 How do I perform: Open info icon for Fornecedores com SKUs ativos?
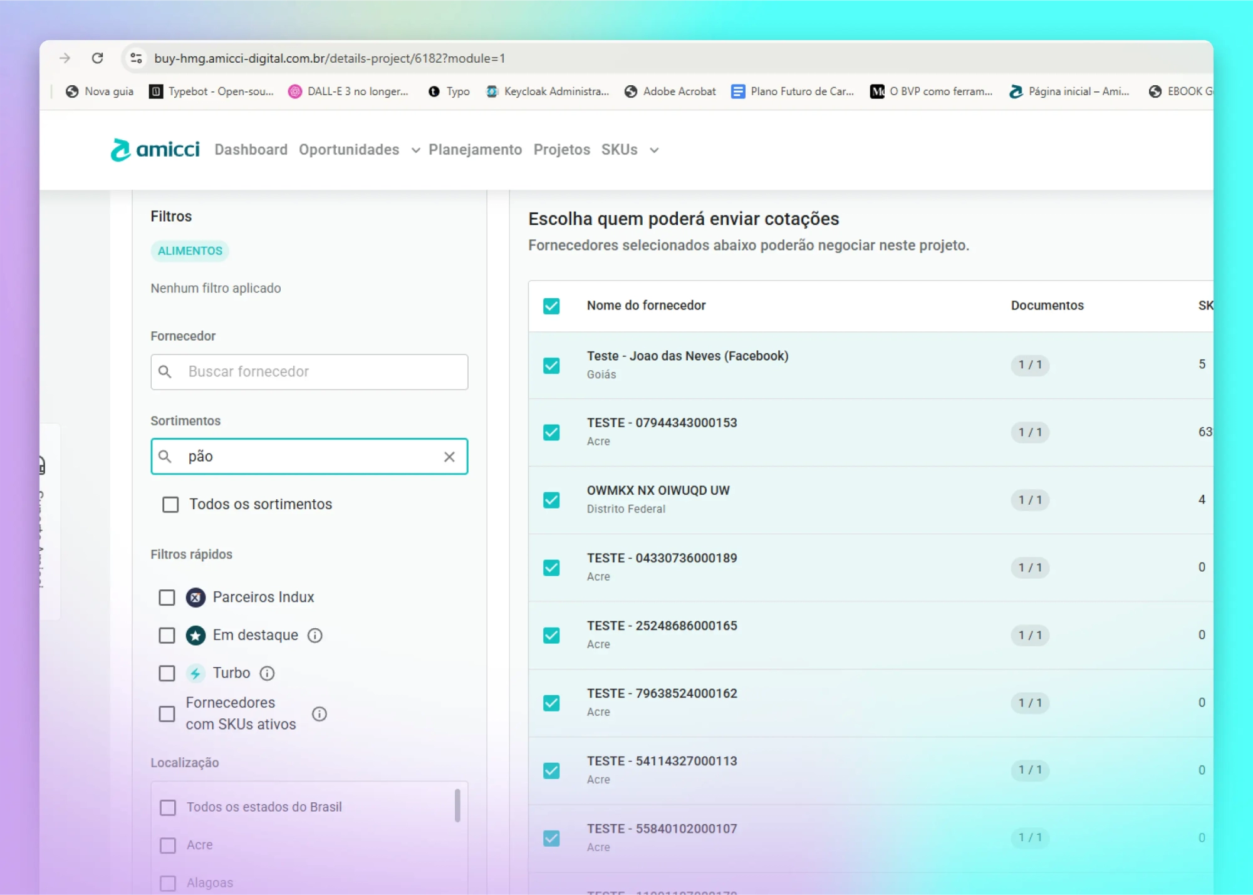coord(320,714)
